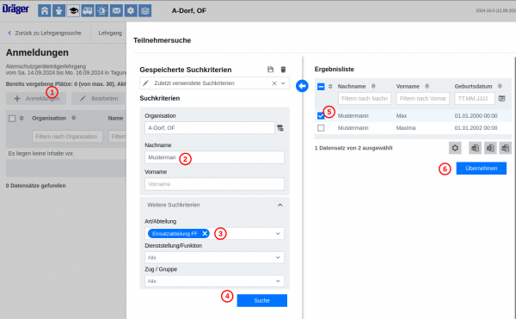Select the graduation cap training icon
This screenshot has width=516, height=319.
click(73, 11)
